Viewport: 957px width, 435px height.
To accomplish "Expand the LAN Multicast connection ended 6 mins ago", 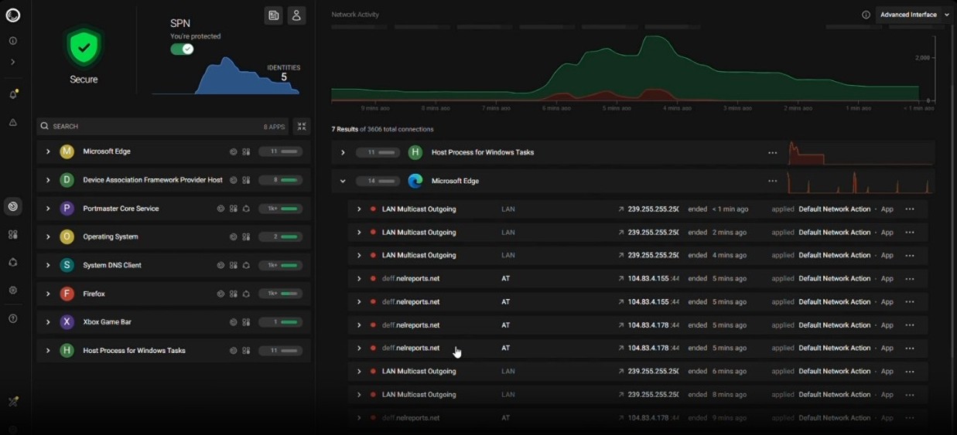I will click(359, 372).
